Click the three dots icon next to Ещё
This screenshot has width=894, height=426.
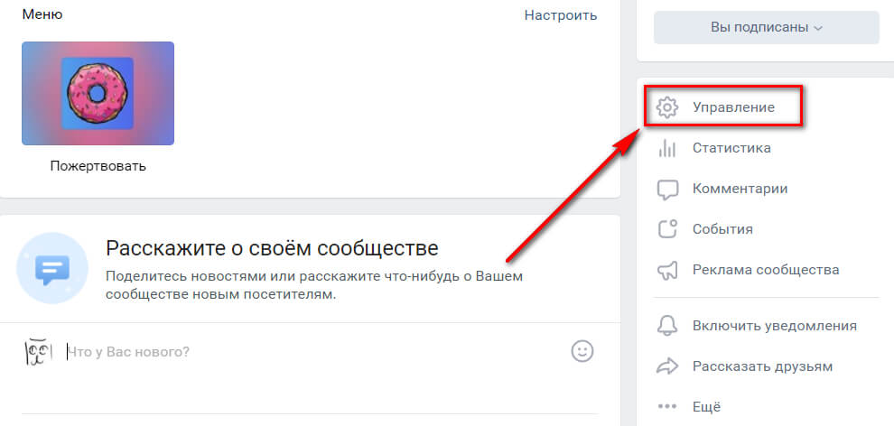pyautogui.click(x=667, y=407)
